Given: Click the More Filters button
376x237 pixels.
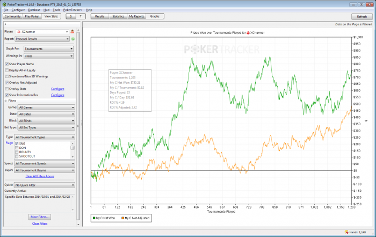Looking at the screenshot, I should coord(40,217).
